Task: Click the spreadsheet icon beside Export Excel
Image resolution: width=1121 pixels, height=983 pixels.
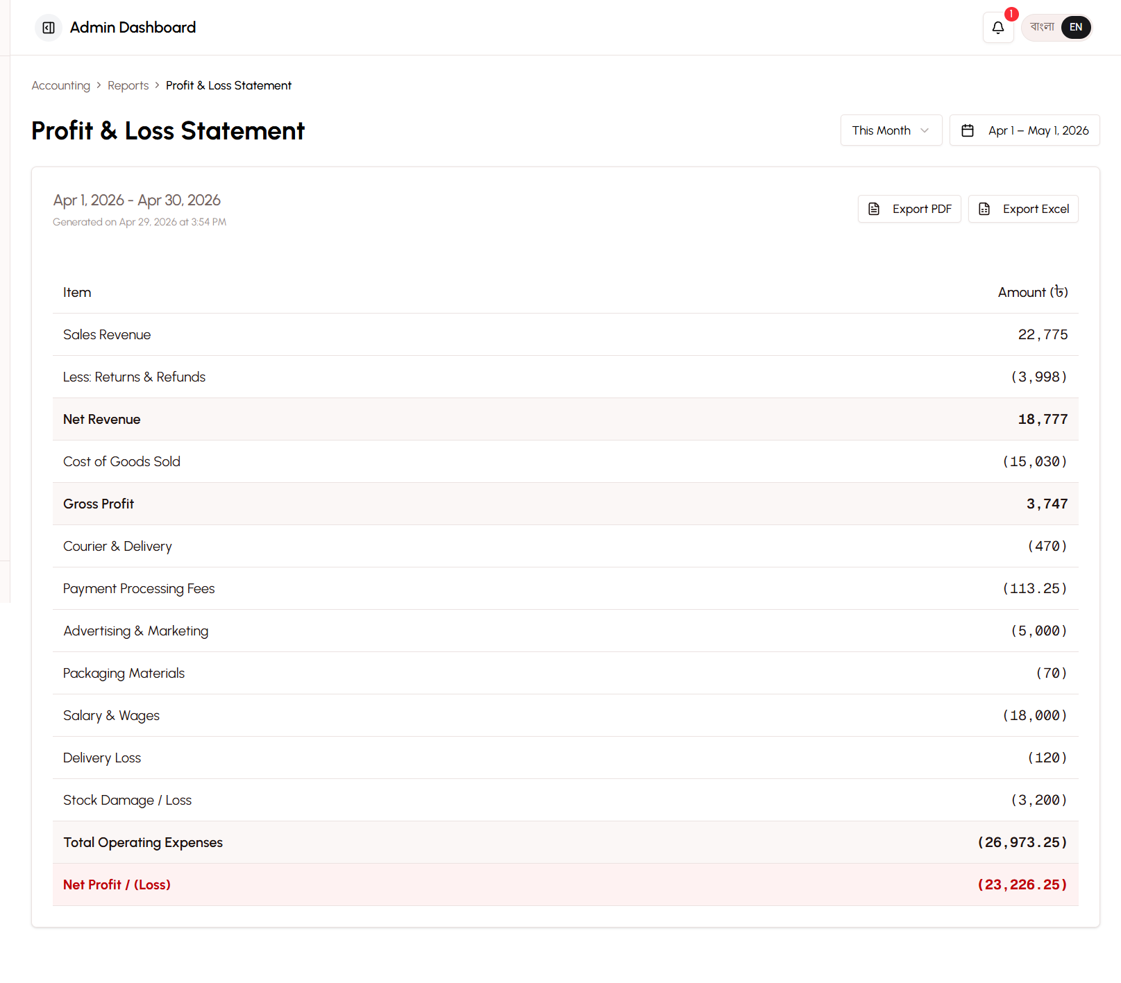Action: coord(984,209)
